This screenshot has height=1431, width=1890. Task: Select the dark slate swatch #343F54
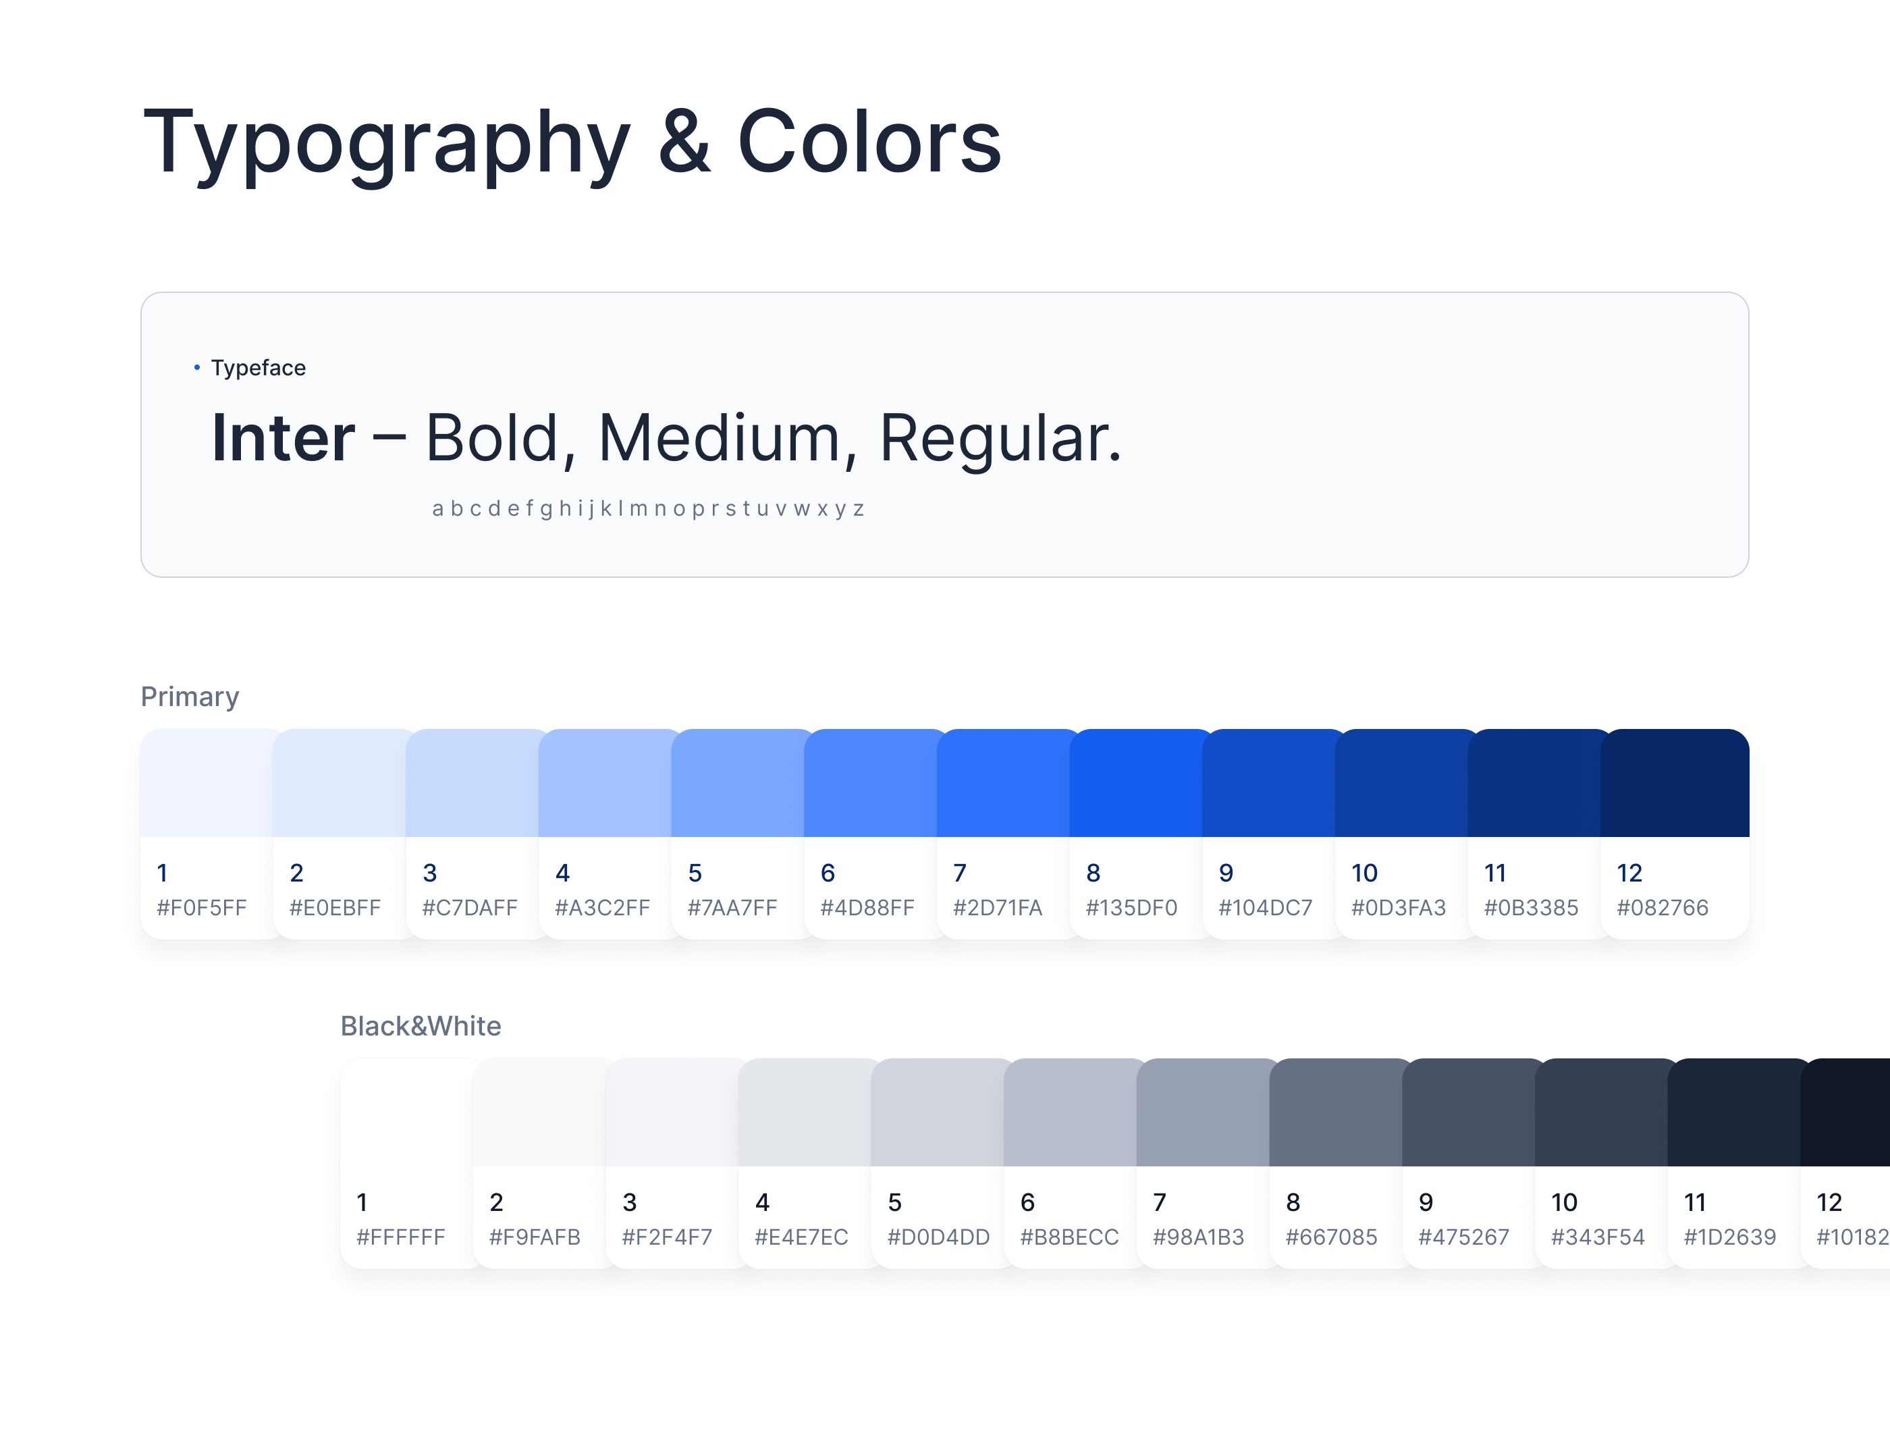point(1602,1112)
